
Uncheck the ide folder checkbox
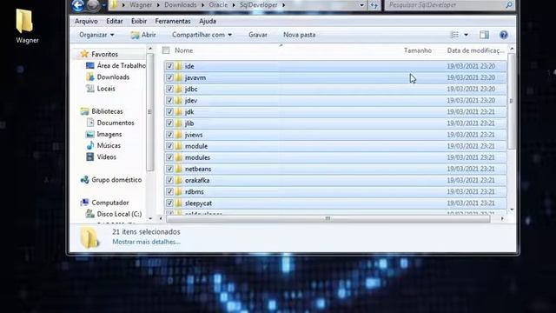pos(169,66)
